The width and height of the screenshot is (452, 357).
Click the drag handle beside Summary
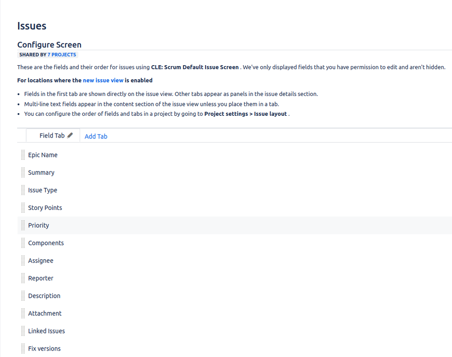tap(23, 172)
